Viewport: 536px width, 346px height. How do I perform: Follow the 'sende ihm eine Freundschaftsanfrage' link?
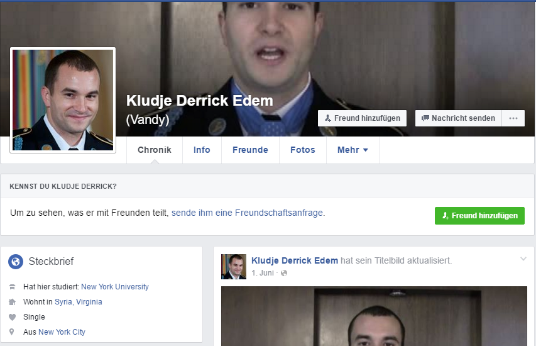[x=248, y=213]
